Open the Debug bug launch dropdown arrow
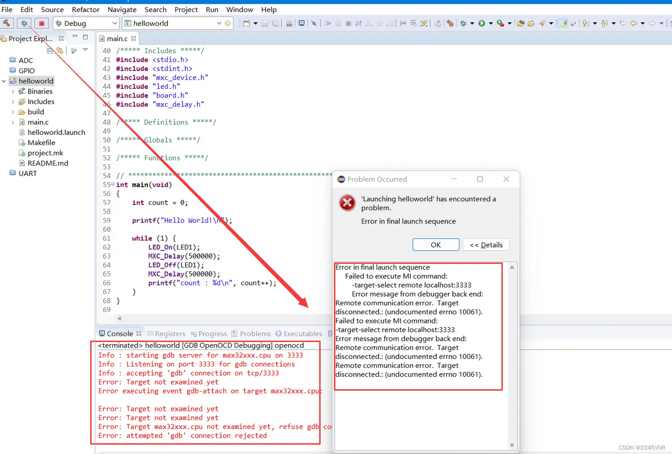 (472, 23)
